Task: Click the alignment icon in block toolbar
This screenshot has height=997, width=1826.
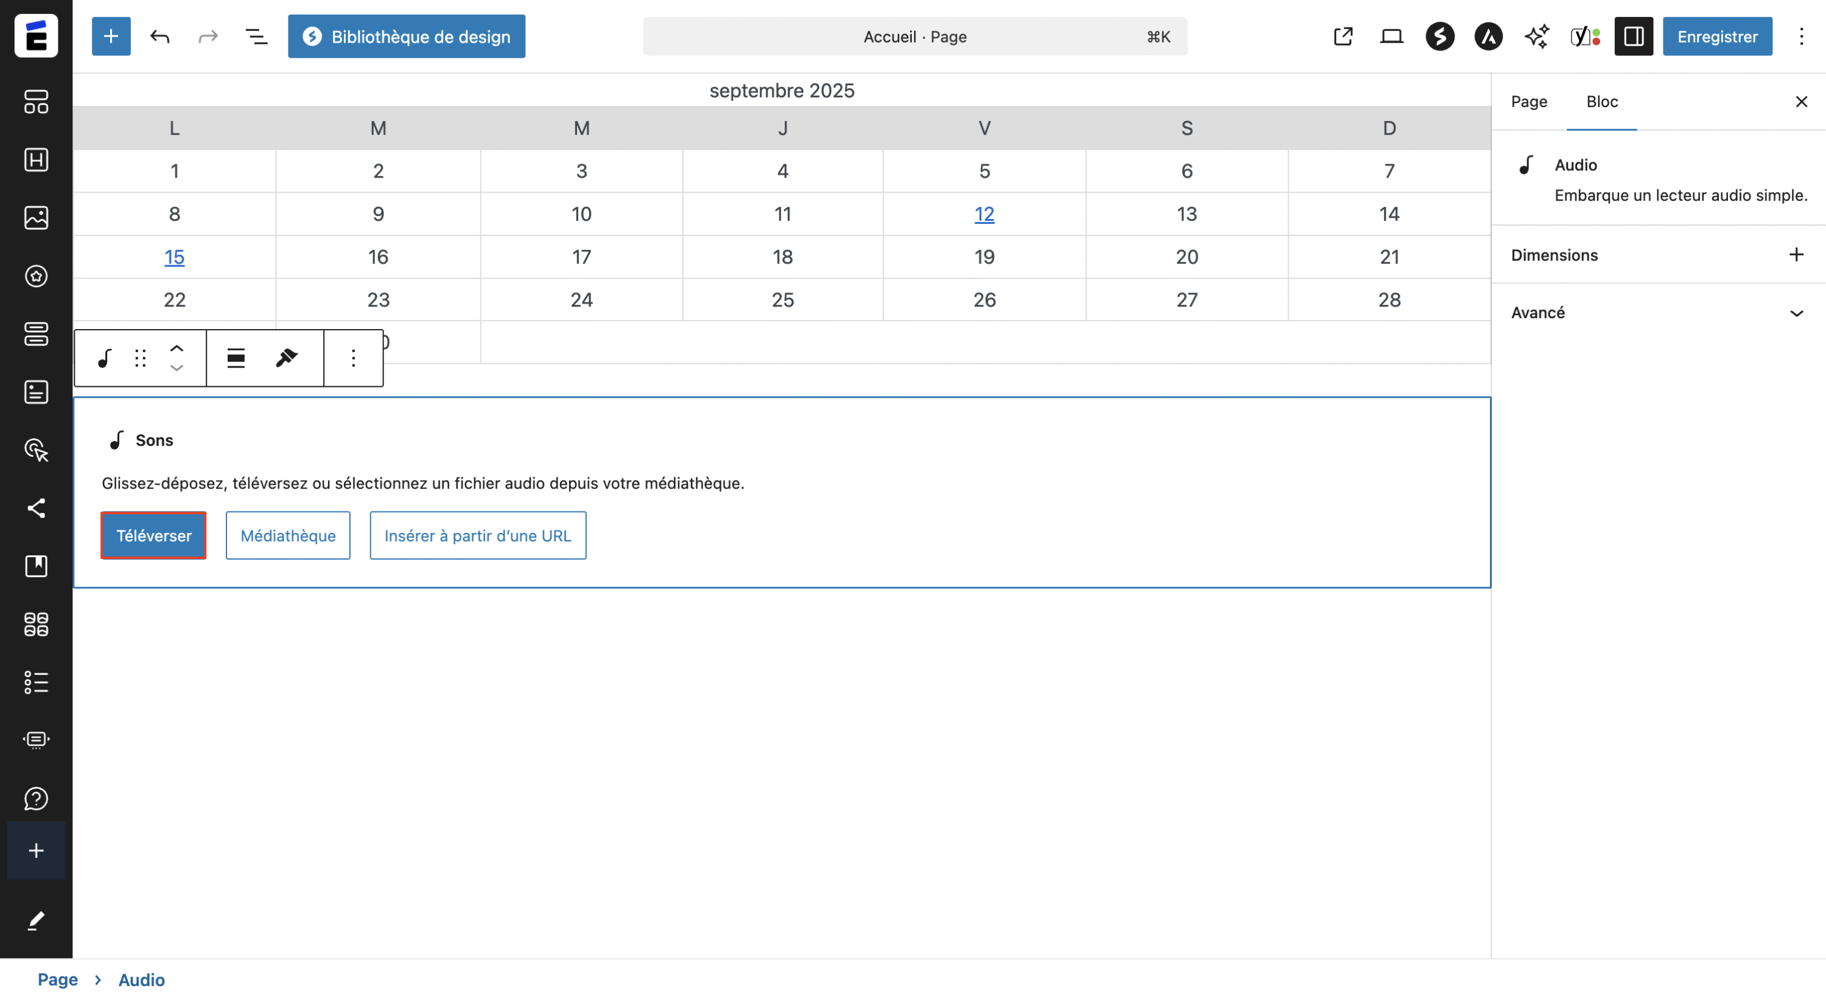Action: [x=236, y=358]
